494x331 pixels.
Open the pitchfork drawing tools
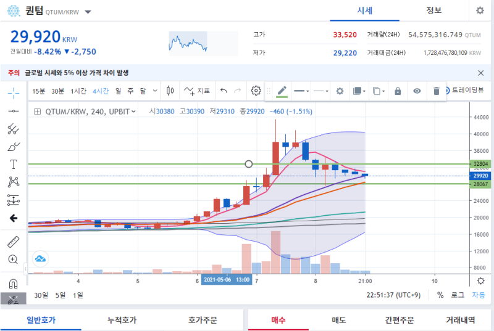13,129
